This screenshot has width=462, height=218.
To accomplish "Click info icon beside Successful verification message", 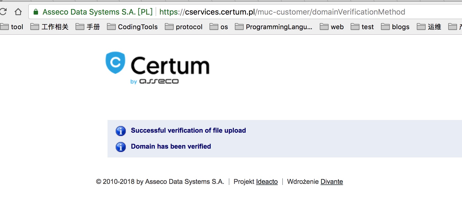I will point(121,131).
